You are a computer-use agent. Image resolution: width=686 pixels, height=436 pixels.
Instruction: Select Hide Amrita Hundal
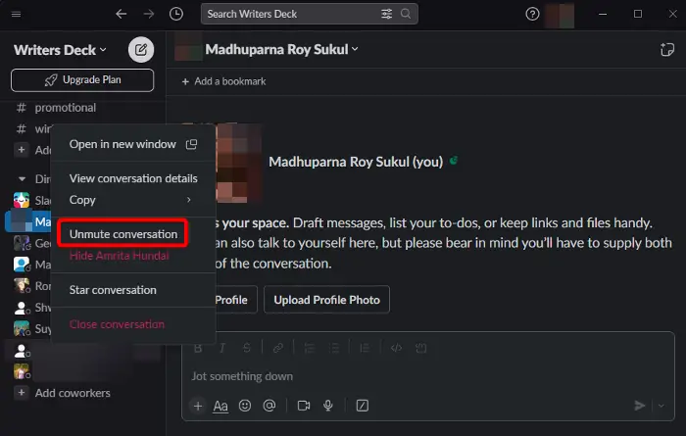tap(119, 256)
